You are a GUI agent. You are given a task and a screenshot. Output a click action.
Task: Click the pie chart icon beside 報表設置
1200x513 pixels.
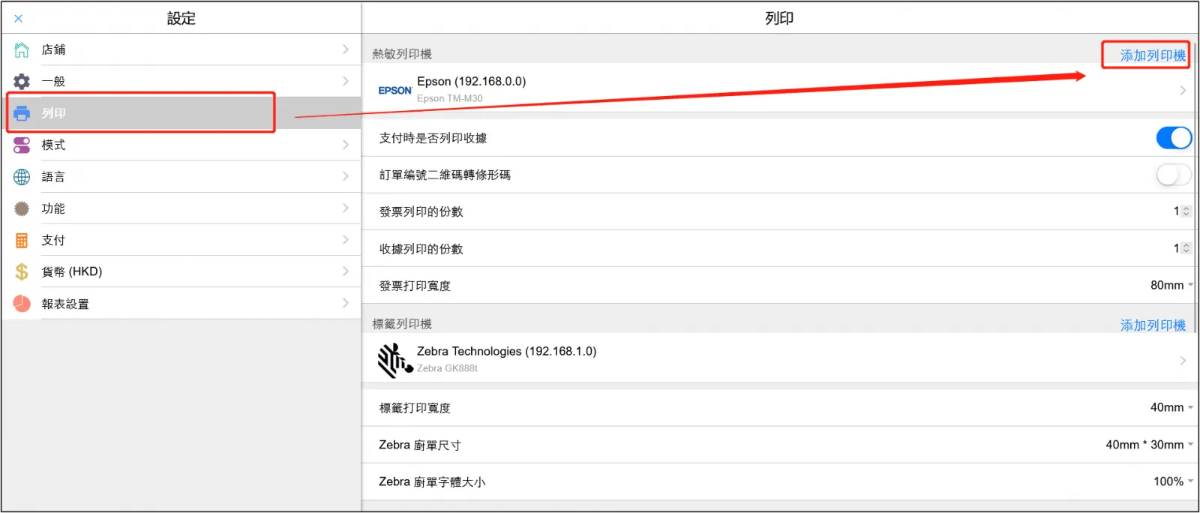point(22,304)
